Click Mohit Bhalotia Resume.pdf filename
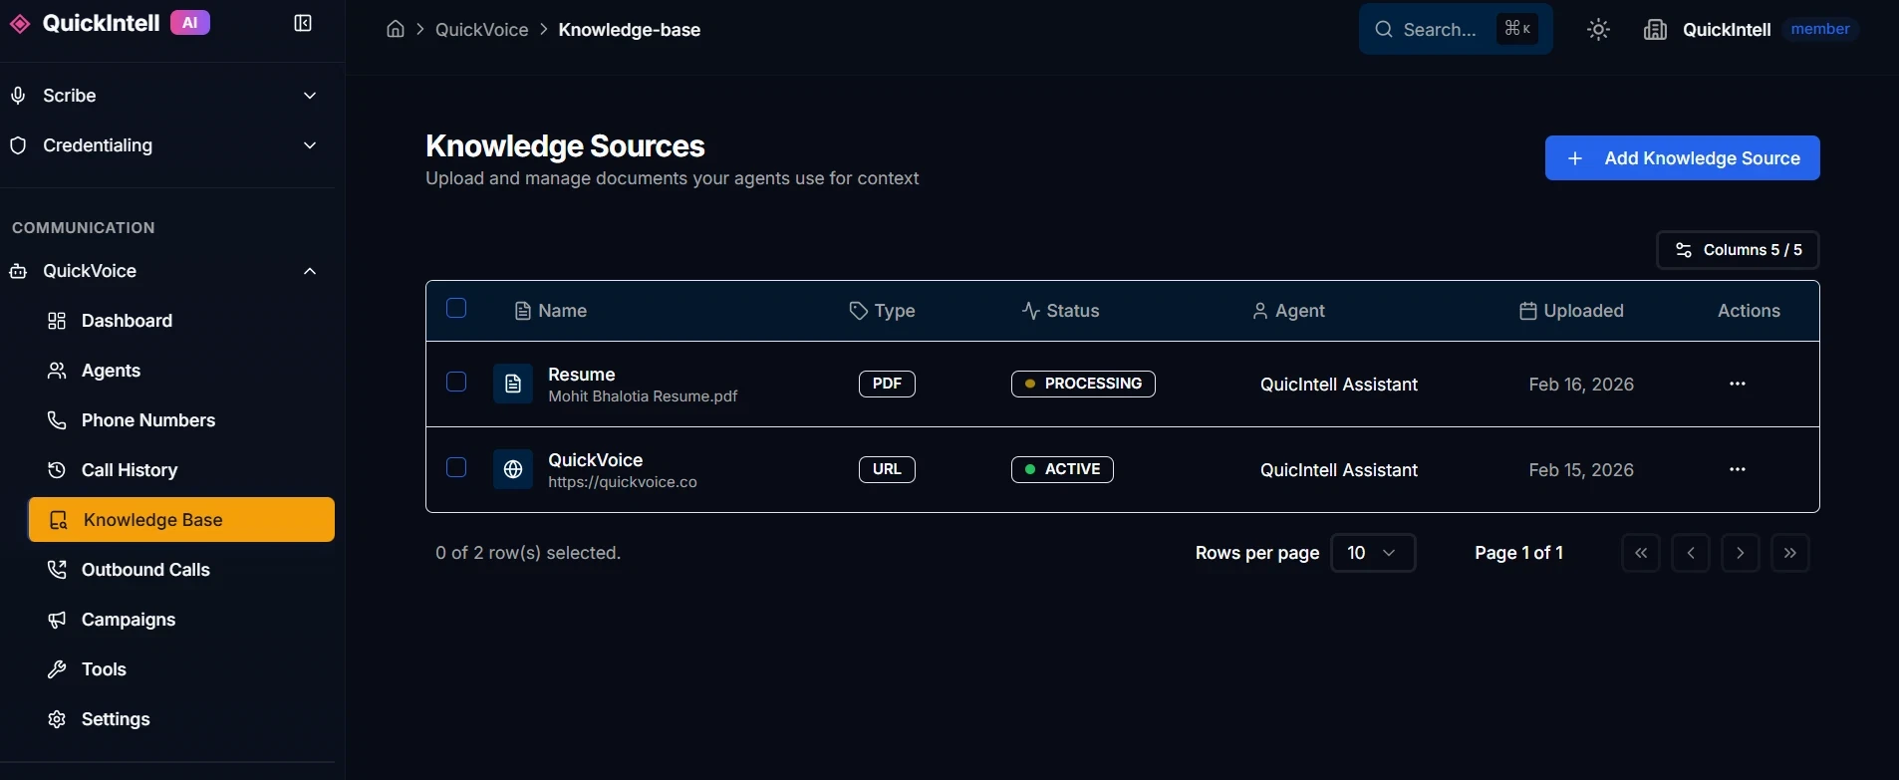 [x=643, y=396]
